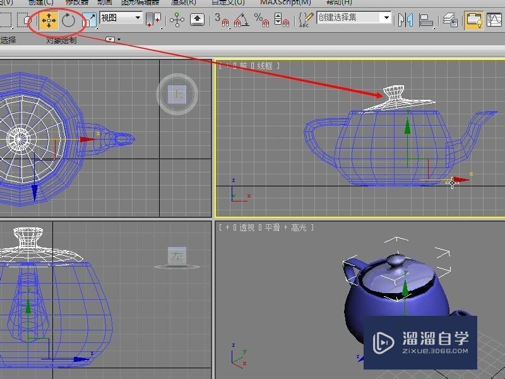505x379 pixels.
Task: Open the Layer Manager
Action: click(x=449, y=21)
